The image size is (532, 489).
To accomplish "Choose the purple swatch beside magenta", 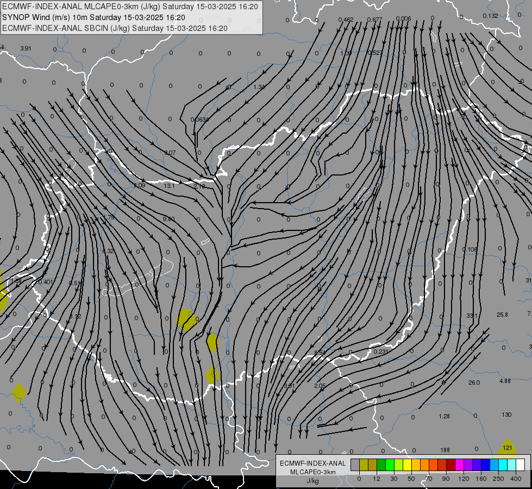I will [468, 465].
